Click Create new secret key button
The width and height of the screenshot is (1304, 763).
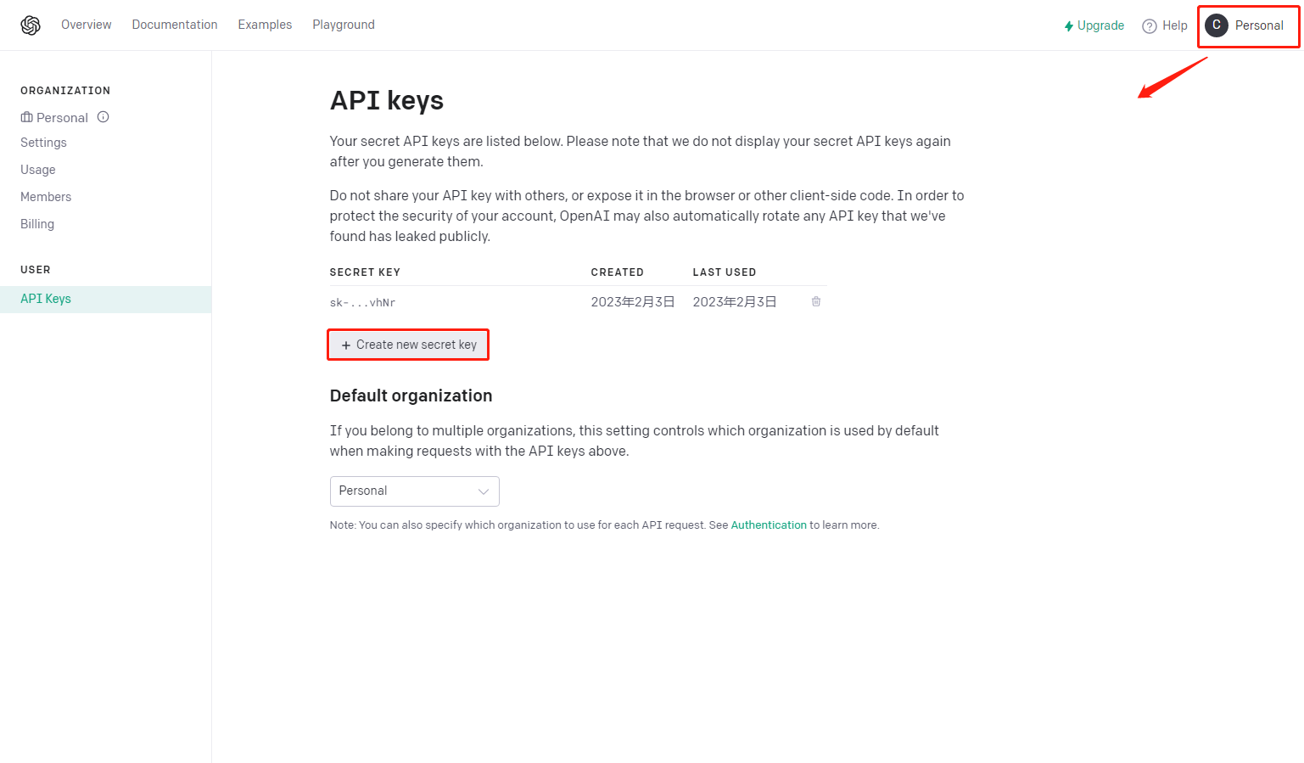pos(408,345)
